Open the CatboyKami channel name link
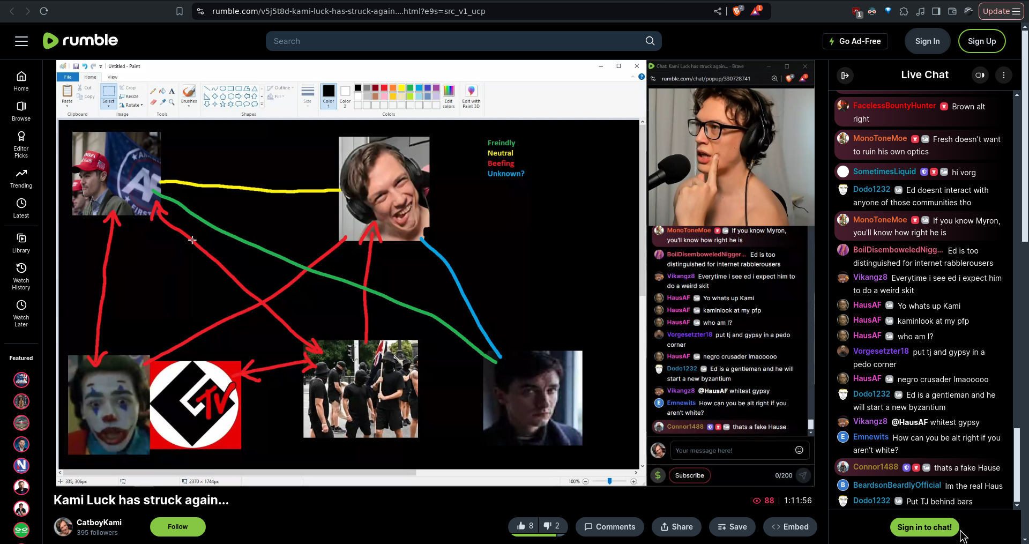1029x544 pixels. (x=99, y=523)
